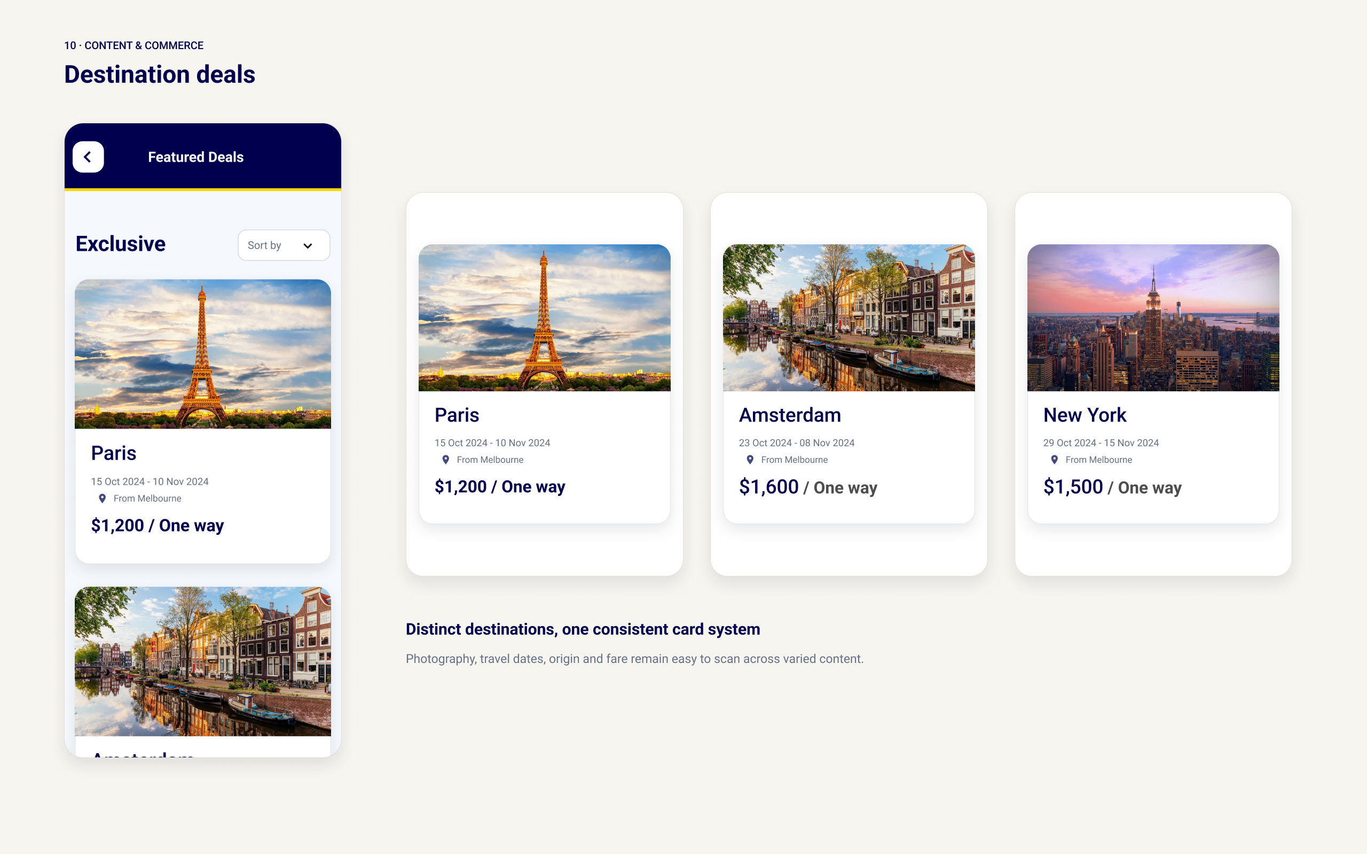The image size is (1367, 854).
Task: Click the "Paris" title in the phone mockup
Action: (x=114, y=453)
